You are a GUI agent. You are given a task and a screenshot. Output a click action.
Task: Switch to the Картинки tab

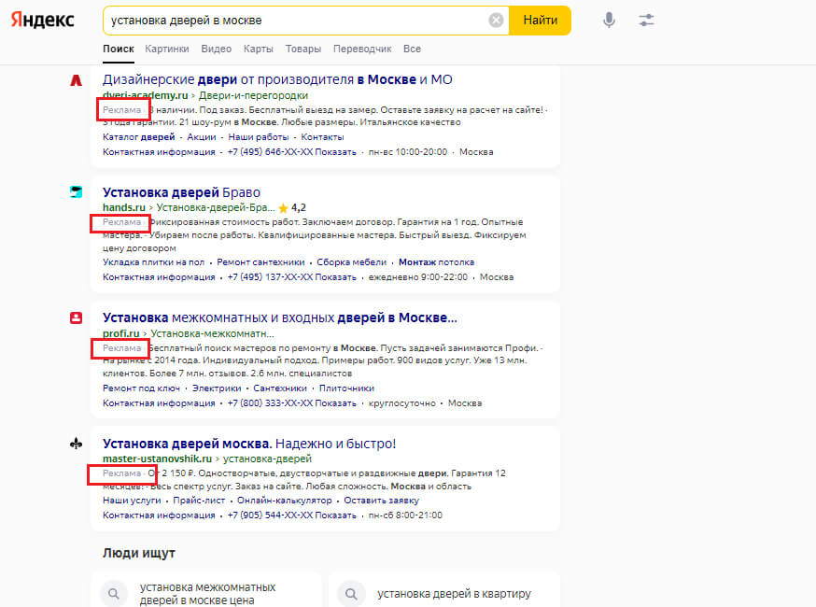point(167,49)
